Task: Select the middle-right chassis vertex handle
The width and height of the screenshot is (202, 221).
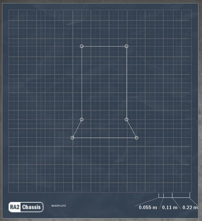Action: pos(126,120)
